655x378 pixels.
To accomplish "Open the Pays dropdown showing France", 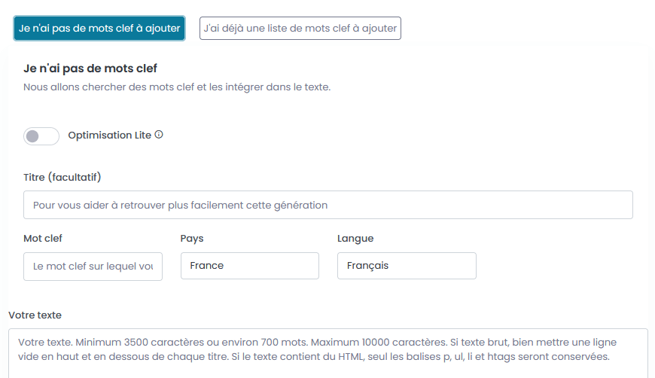I will point(249,266).
